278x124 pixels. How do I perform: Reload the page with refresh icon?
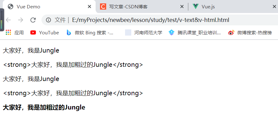coord(33,20)
